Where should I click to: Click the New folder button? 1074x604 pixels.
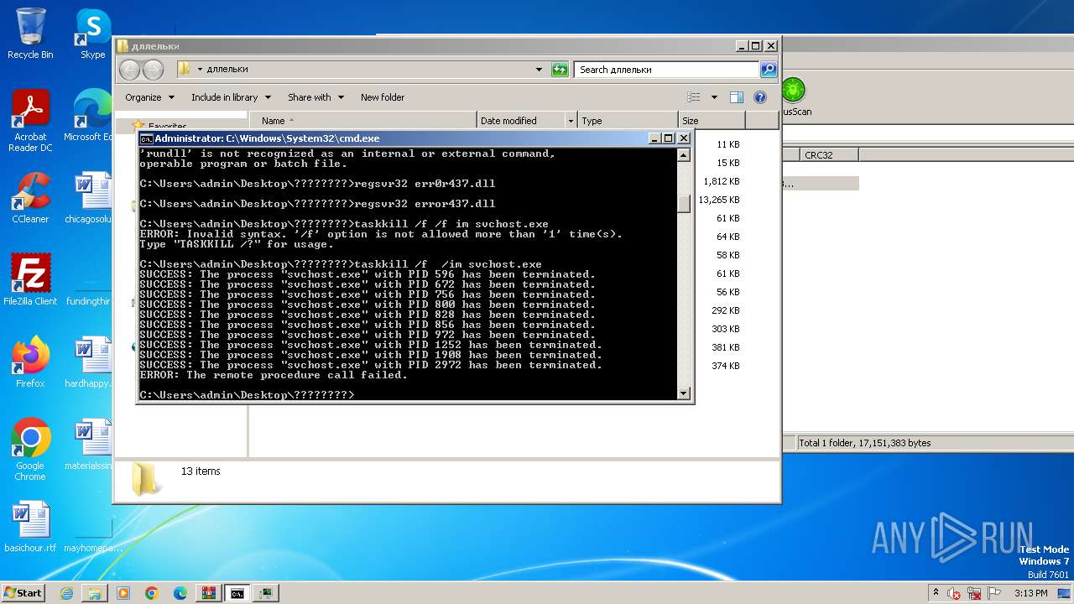point(383,97)
